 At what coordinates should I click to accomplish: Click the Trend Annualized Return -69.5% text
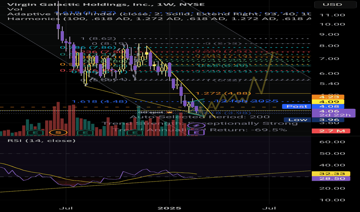(200, 130)
